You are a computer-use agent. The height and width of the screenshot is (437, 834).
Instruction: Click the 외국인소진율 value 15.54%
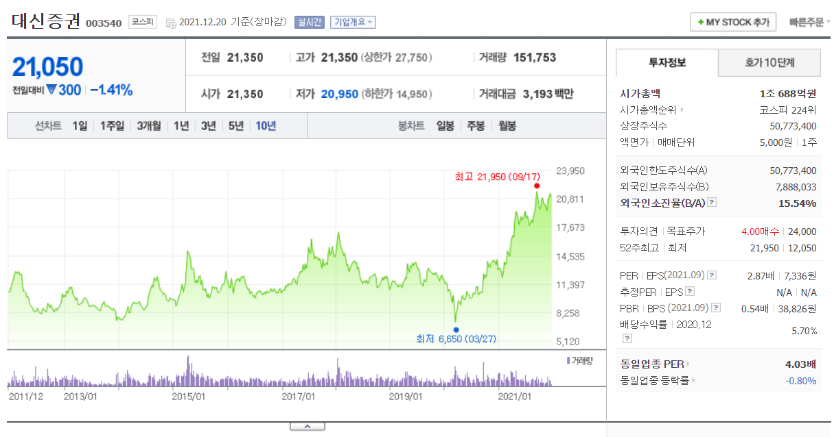click(798, 203)
